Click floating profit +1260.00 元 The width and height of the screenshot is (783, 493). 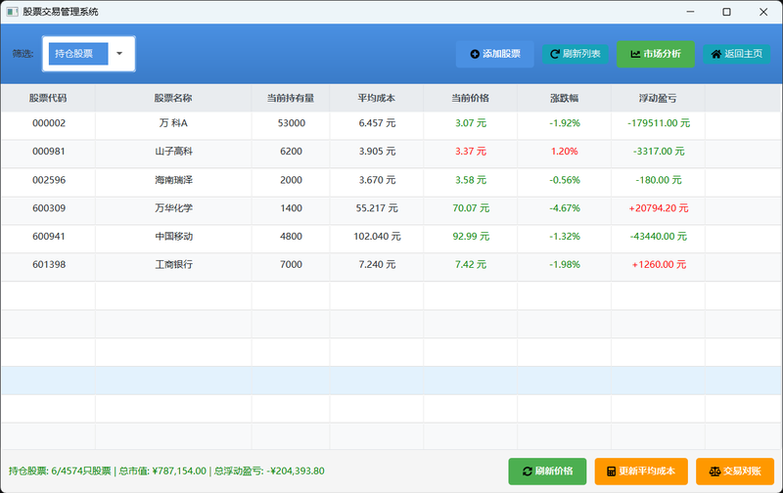tap(658, 264)
